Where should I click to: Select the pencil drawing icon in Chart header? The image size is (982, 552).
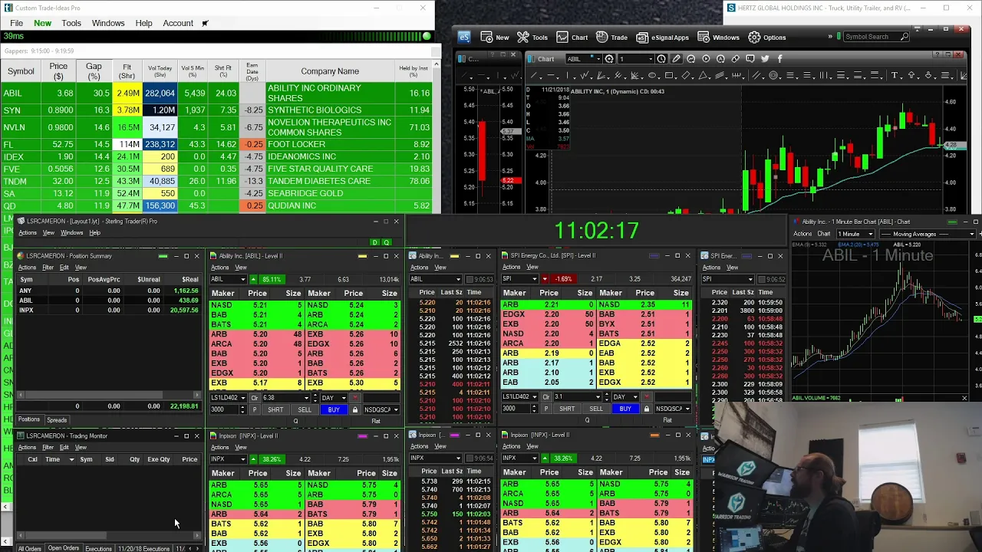tap(676, 58)
